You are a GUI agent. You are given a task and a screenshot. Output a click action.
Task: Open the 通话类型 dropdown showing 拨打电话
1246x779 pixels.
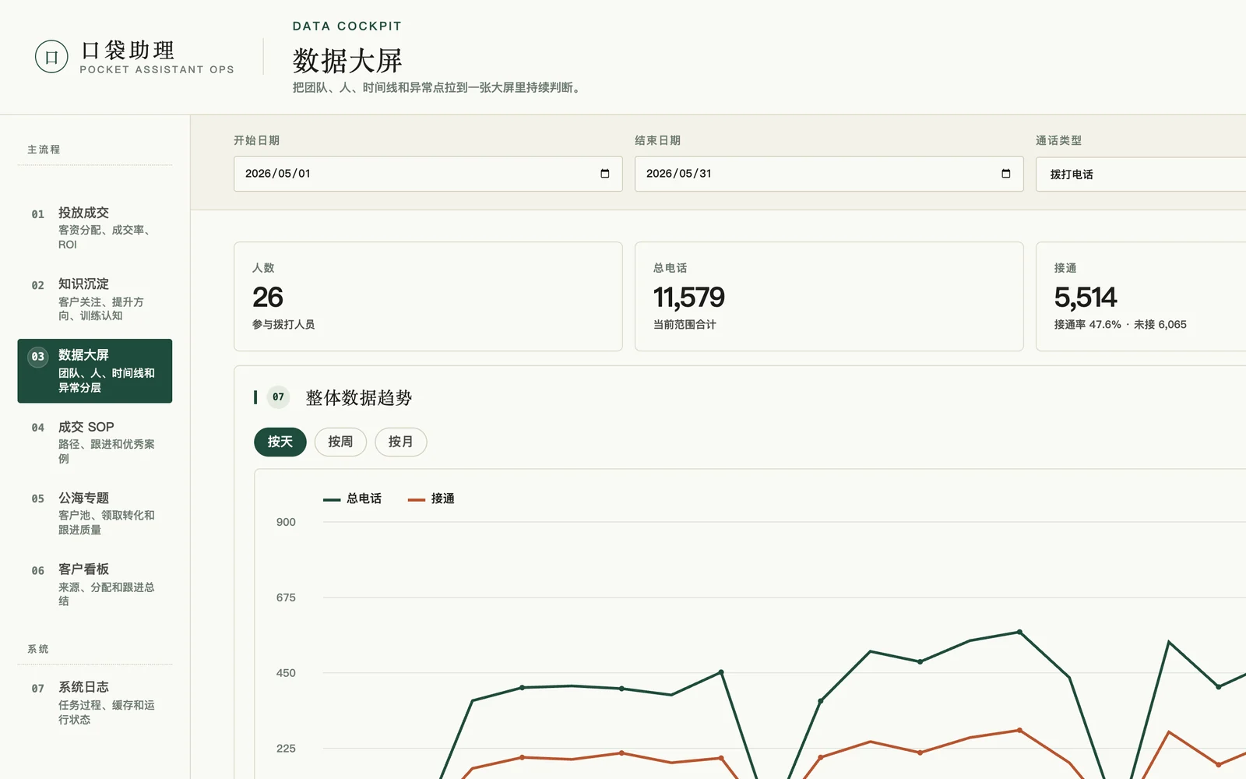point(1141,174)
